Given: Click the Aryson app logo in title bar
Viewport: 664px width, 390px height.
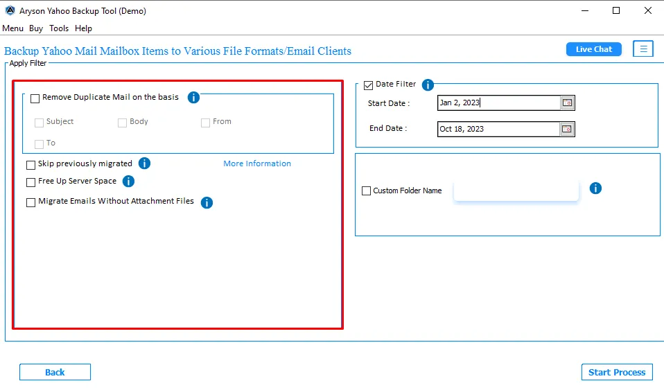Looking at the screenshot, I should pyautogui.click(x=10, y=10).
